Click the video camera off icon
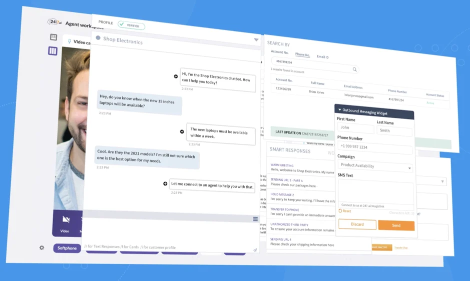 point(66,220)
